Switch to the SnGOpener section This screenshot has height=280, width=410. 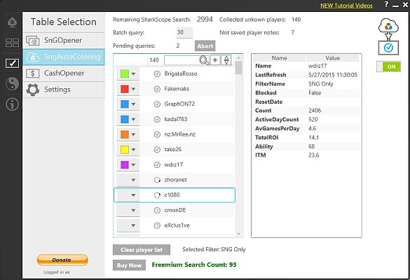click(64, 41)
